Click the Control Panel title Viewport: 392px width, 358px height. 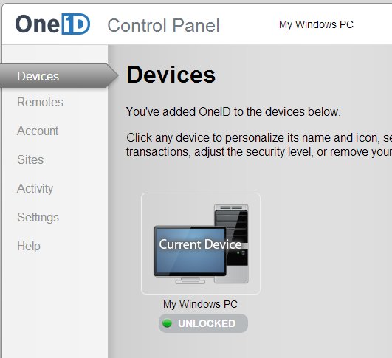(163, 26)
